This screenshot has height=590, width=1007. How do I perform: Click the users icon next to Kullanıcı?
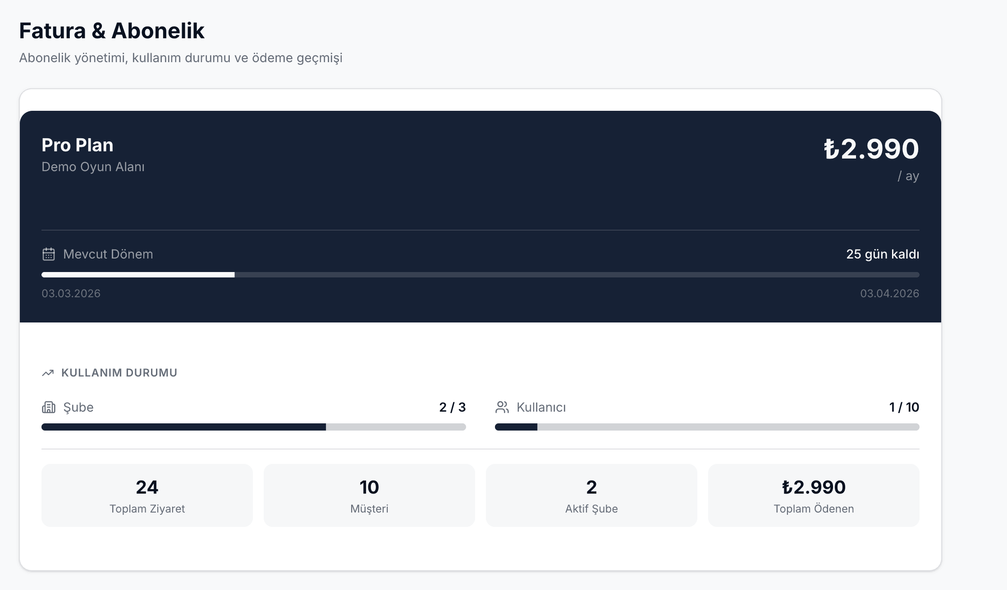pyautogui.click(x=502, y=407)
